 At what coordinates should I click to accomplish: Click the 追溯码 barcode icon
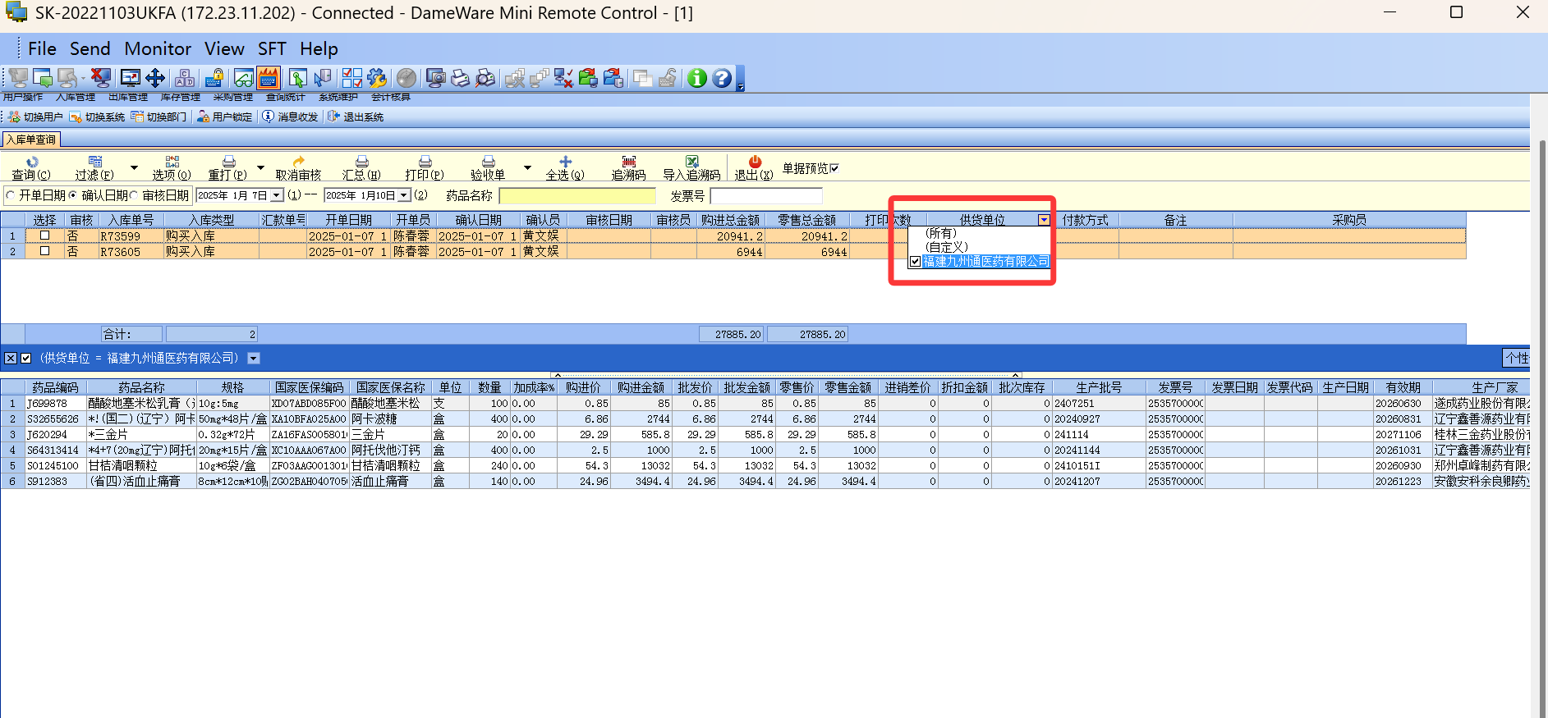coord(628,162)
